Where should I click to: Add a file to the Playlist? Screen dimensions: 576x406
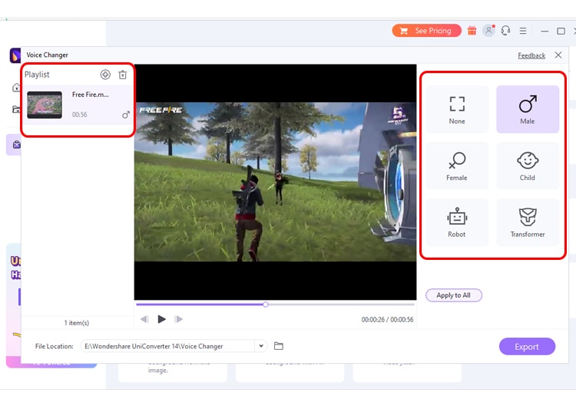tap(105, 75)
